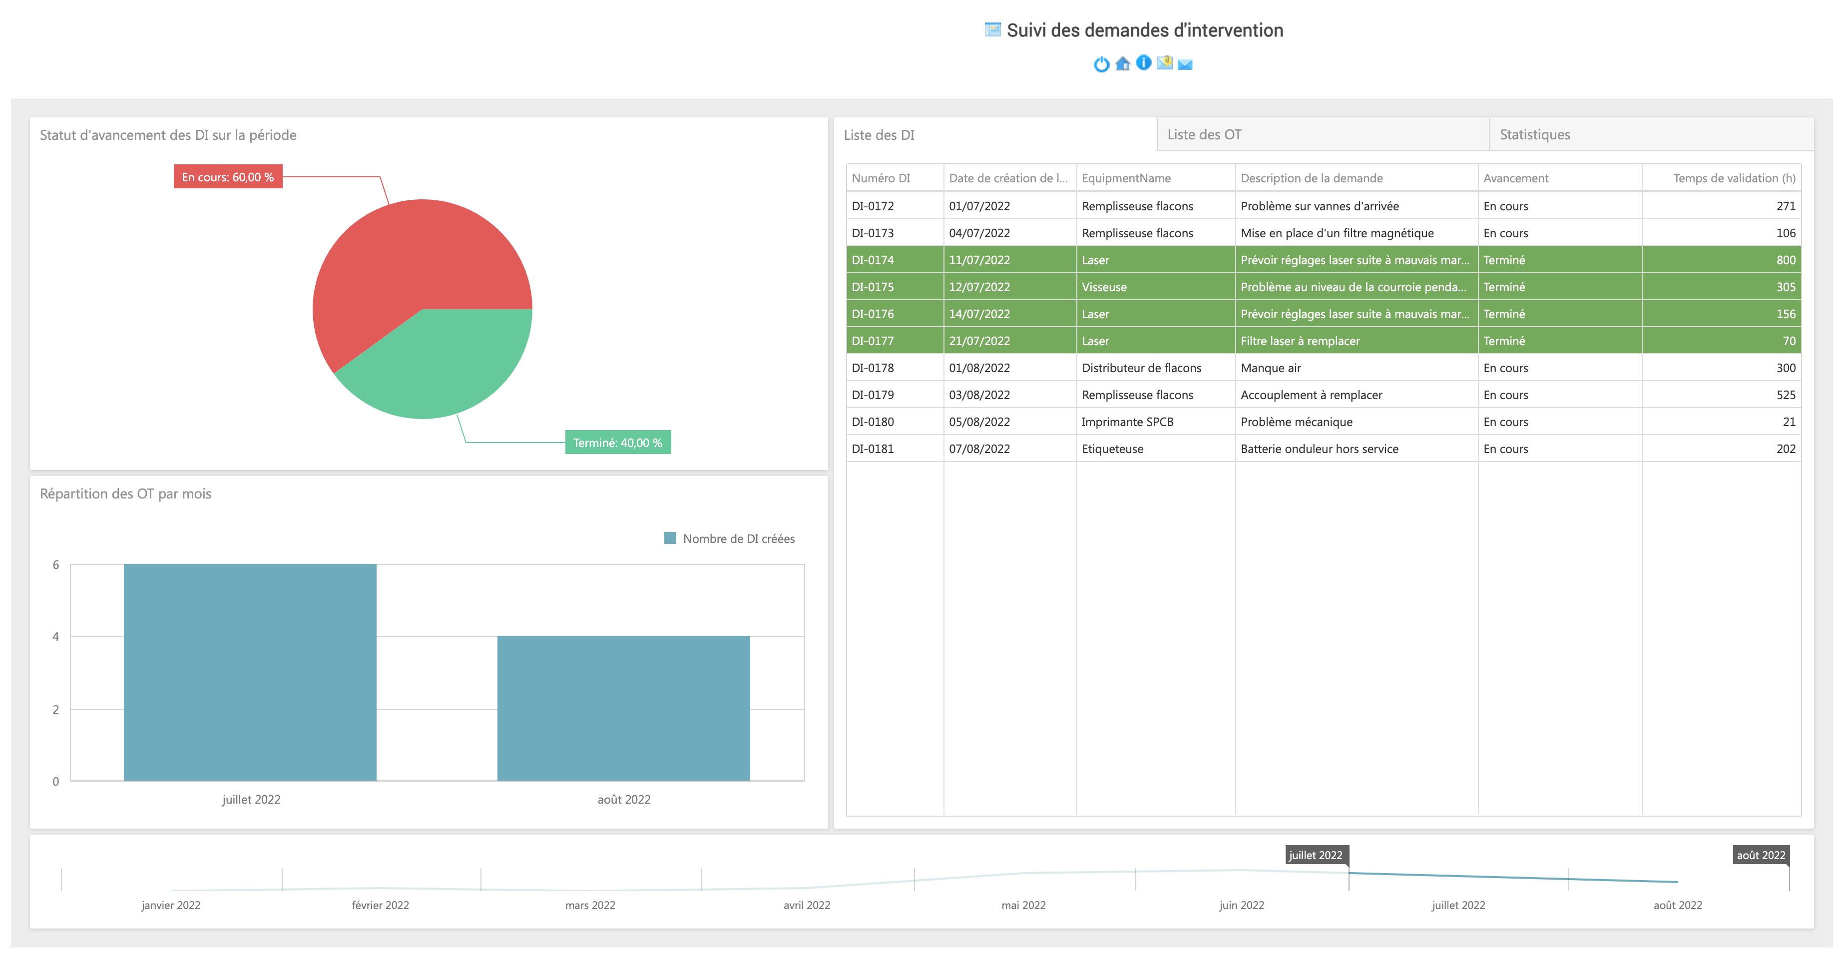This screenshot has width=1845, height=959.
Task: Sort by Avancement column header
Action: 1559,178
